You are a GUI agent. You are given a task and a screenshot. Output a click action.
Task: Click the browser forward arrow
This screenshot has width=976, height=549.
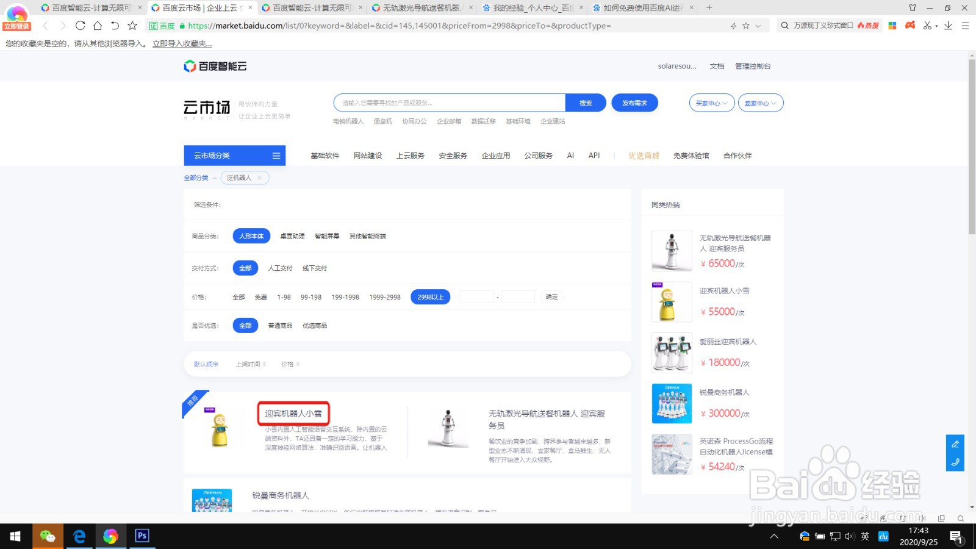pyautogui.click(x=62, y=26)
